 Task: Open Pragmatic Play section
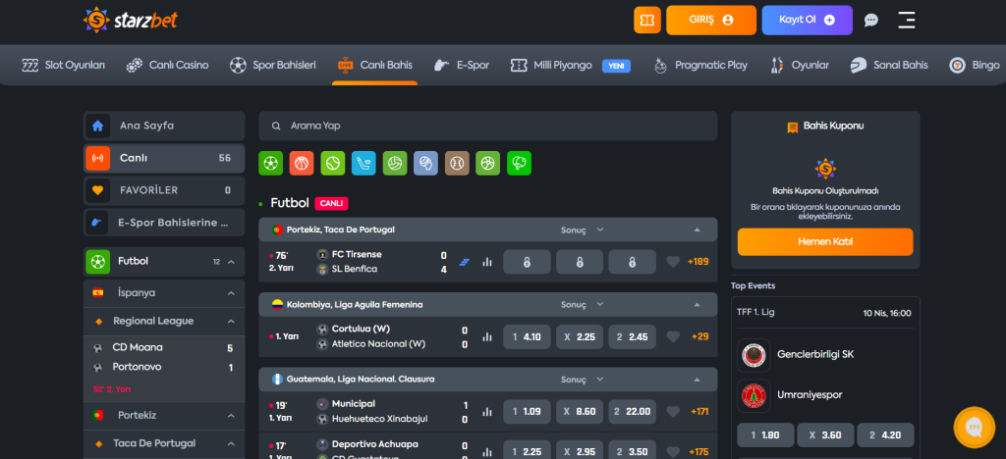tap(699, 66)
